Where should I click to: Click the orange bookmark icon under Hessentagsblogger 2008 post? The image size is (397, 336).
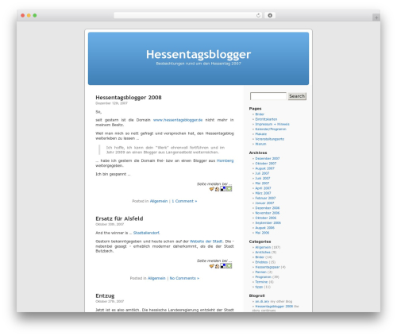point(211,189)
